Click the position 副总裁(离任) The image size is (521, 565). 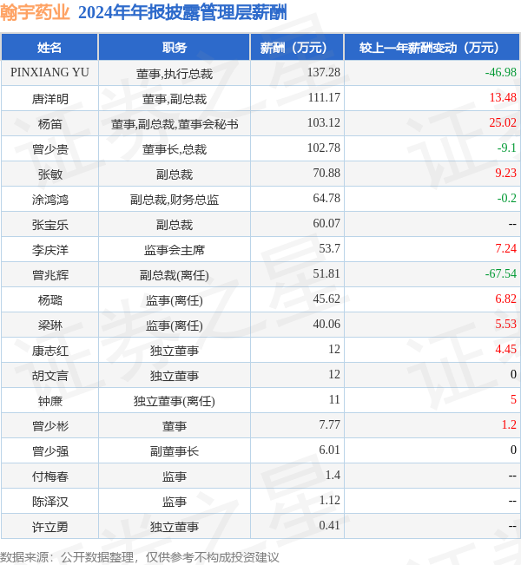click(175, 275)
